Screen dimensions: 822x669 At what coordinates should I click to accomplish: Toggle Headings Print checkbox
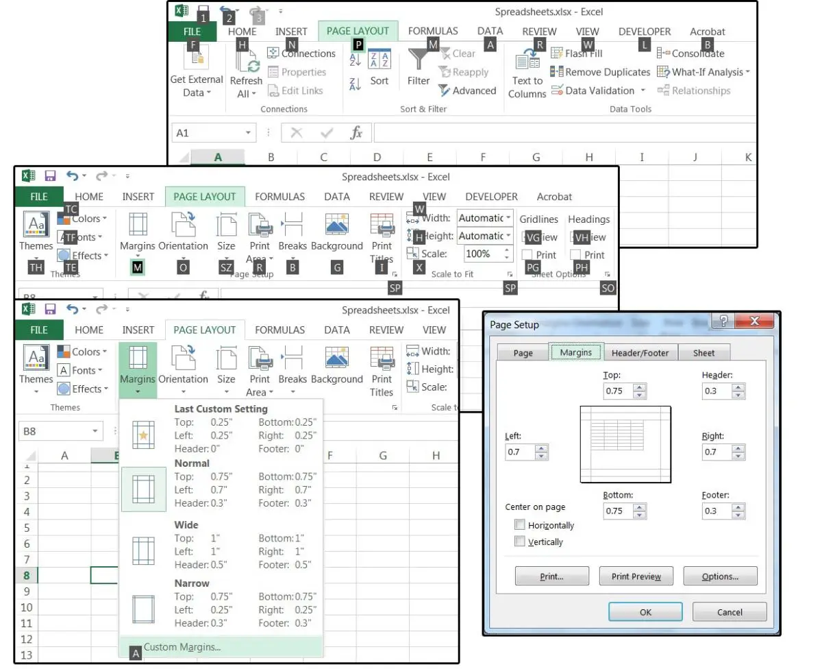click(576, 255)
